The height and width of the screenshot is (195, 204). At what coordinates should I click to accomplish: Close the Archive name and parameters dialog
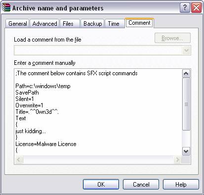[x=196, y=8]
